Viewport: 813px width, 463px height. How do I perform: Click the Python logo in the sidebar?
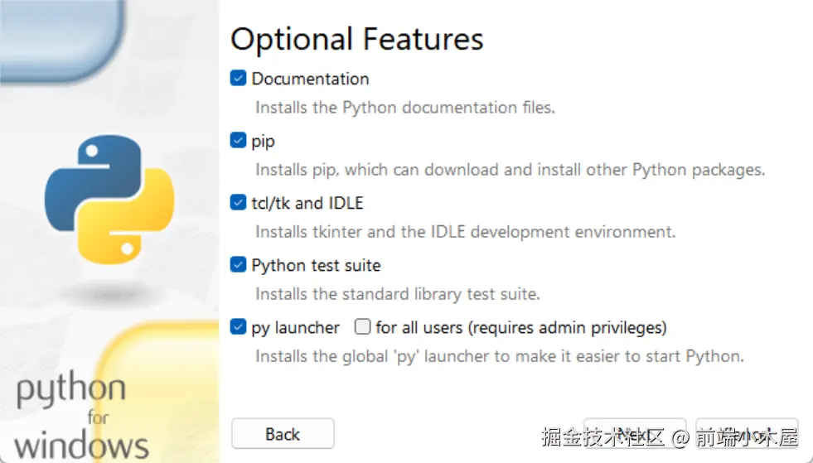point(109,199)
